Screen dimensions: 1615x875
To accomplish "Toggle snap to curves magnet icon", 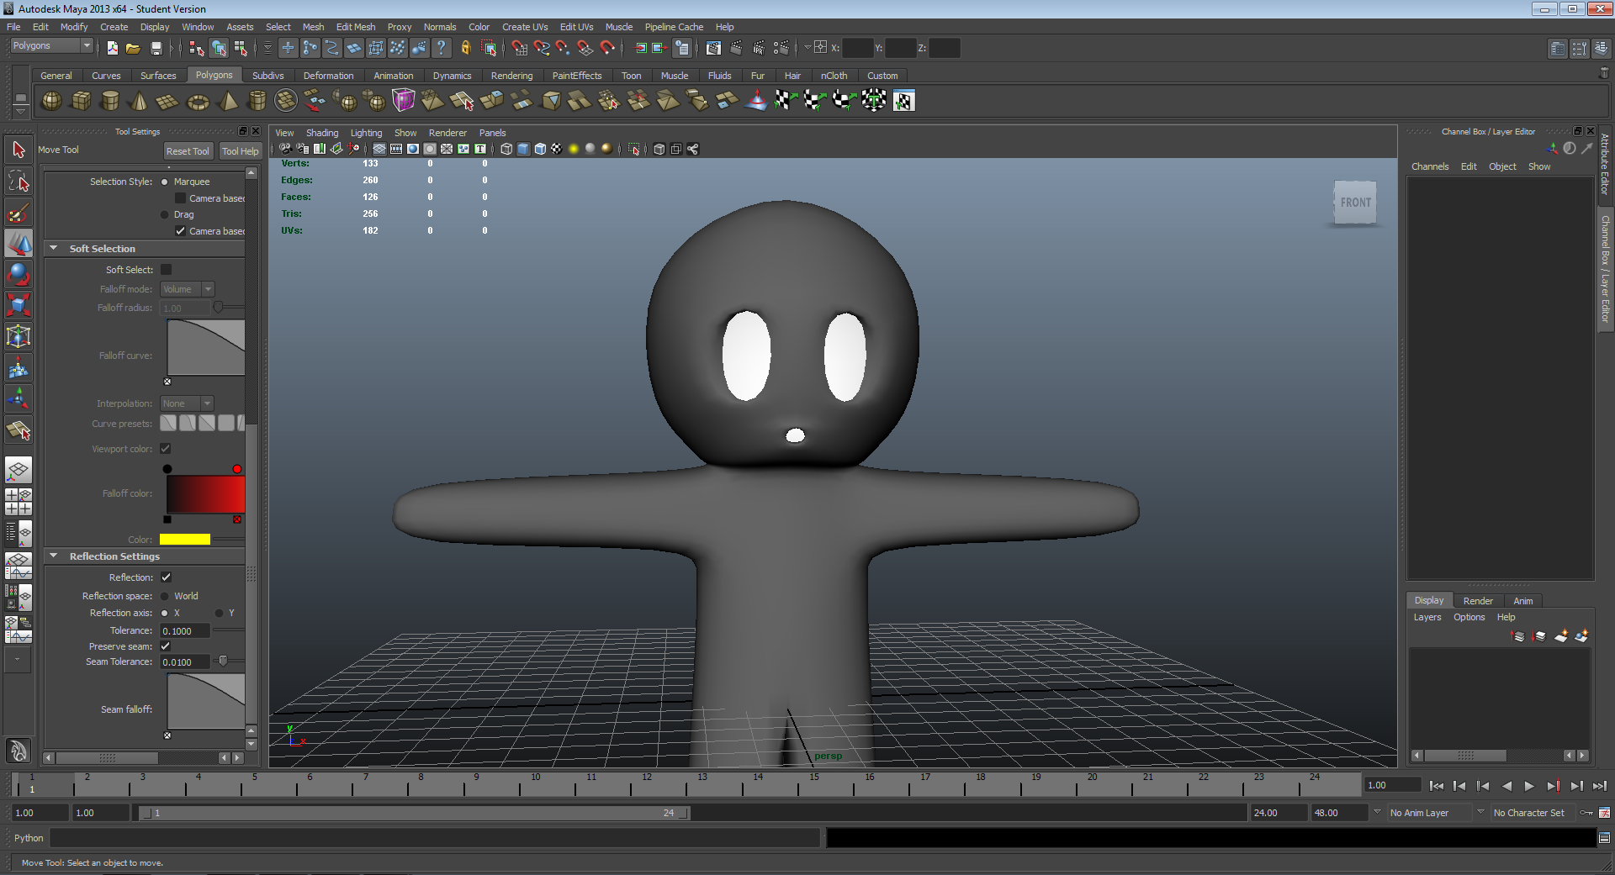I will 541,48.
